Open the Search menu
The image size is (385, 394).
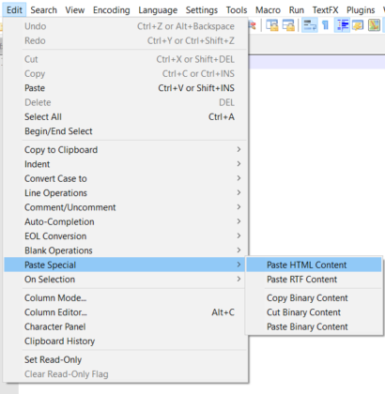tap(44, 10)
